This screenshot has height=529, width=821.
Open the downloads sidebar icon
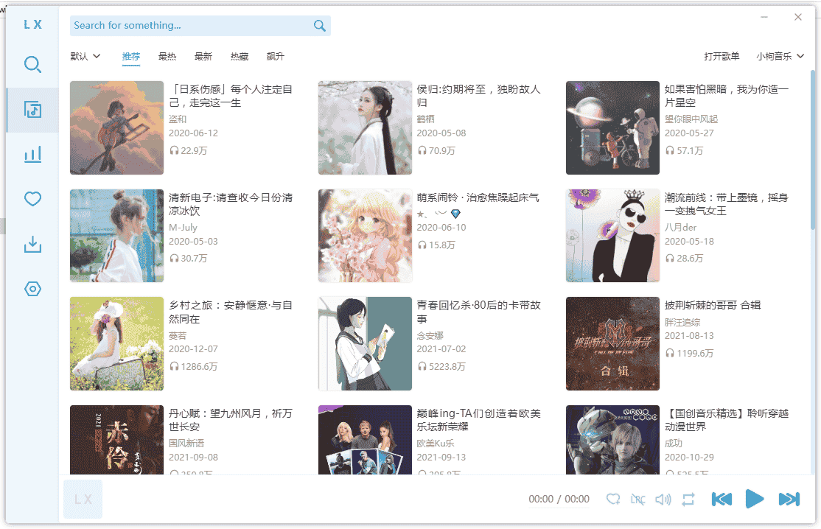[32, 244]
